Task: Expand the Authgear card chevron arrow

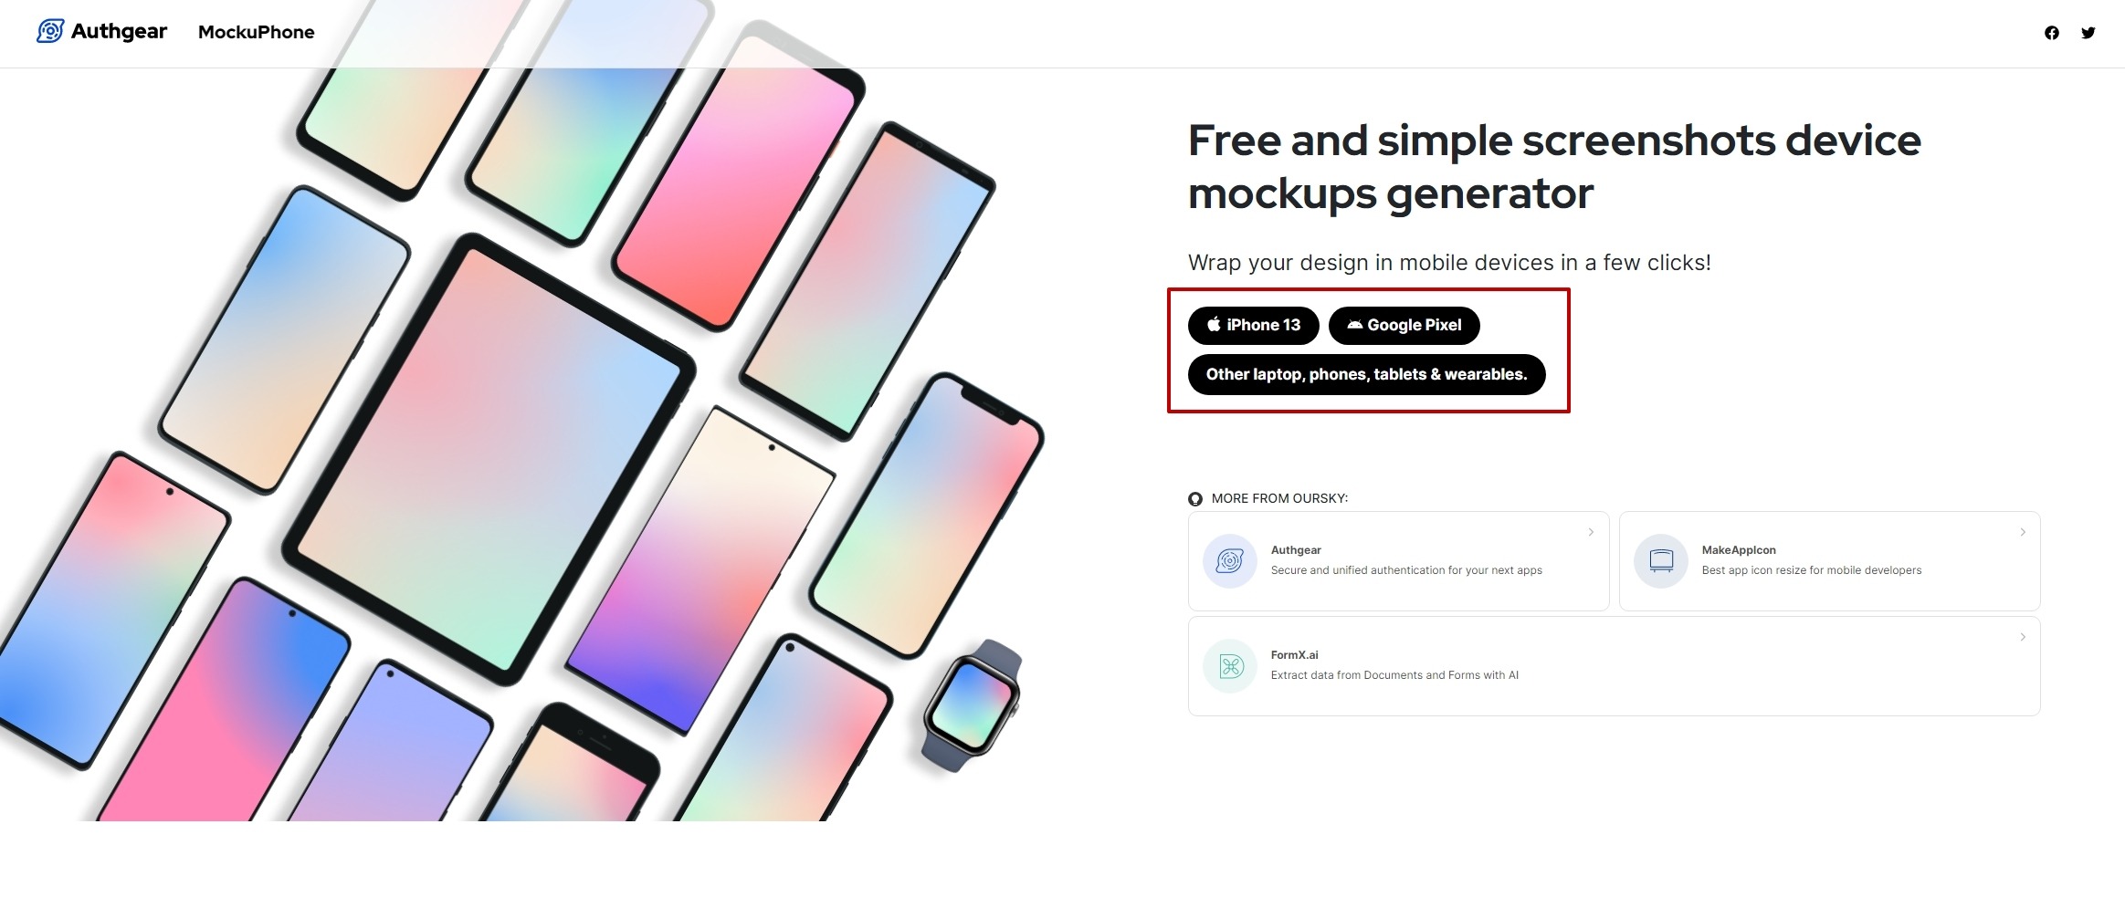Action: point(1591,532)
